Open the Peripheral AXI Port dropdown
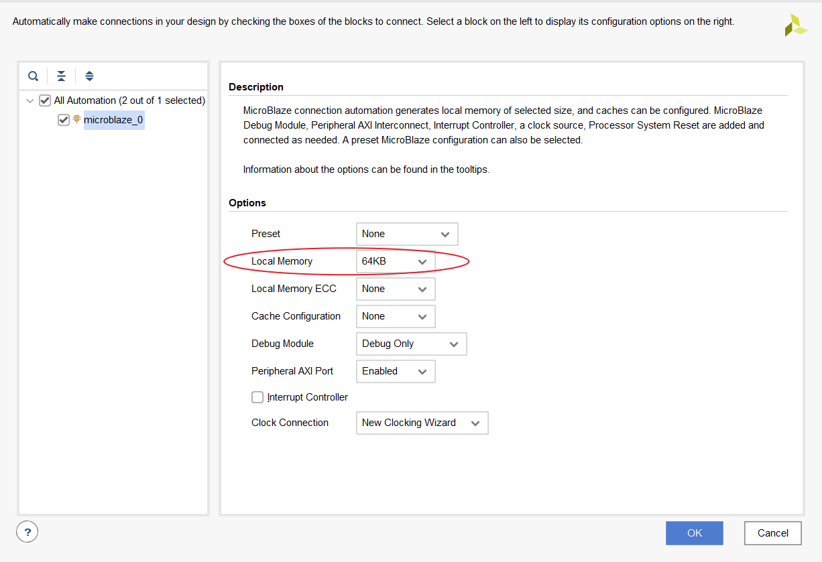This screenshot has height=562, width=822. click(396, 371)
